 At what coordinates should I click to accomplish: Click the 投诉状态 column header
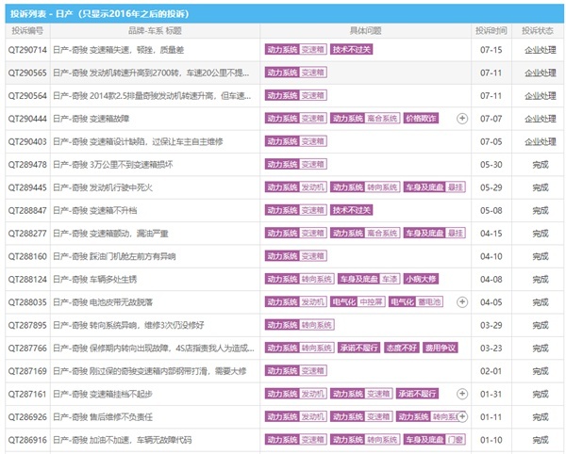[x=538, y=31]
